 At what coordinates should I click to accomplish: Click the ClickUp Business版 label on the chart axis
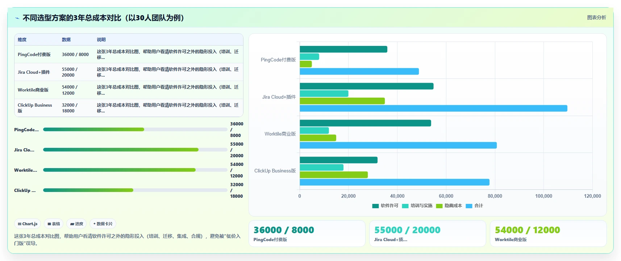[x=275, y=171]
